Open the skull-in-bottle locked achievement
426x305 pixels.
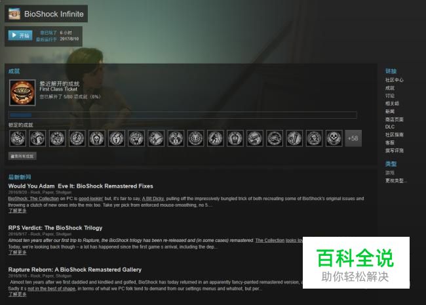click(97, 138)
